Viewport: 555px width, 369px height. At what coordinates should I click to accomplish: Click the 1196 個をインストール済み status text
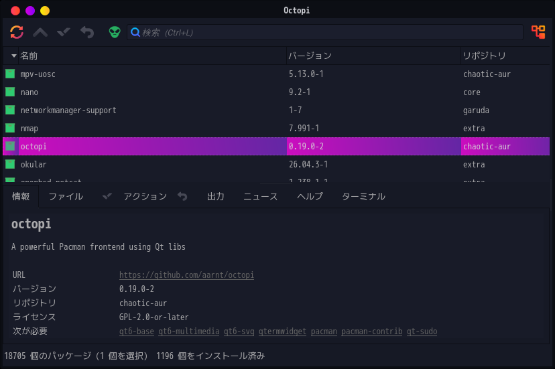click(x=210, y=356)
